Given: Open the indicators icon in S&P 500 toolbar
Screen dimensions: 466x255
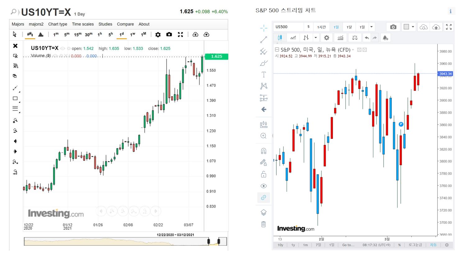Looking at the screenshot, I should click(340, 38).
